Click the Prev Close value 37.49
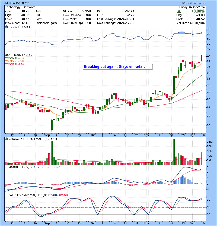217x226 pixels. point(25,23)
